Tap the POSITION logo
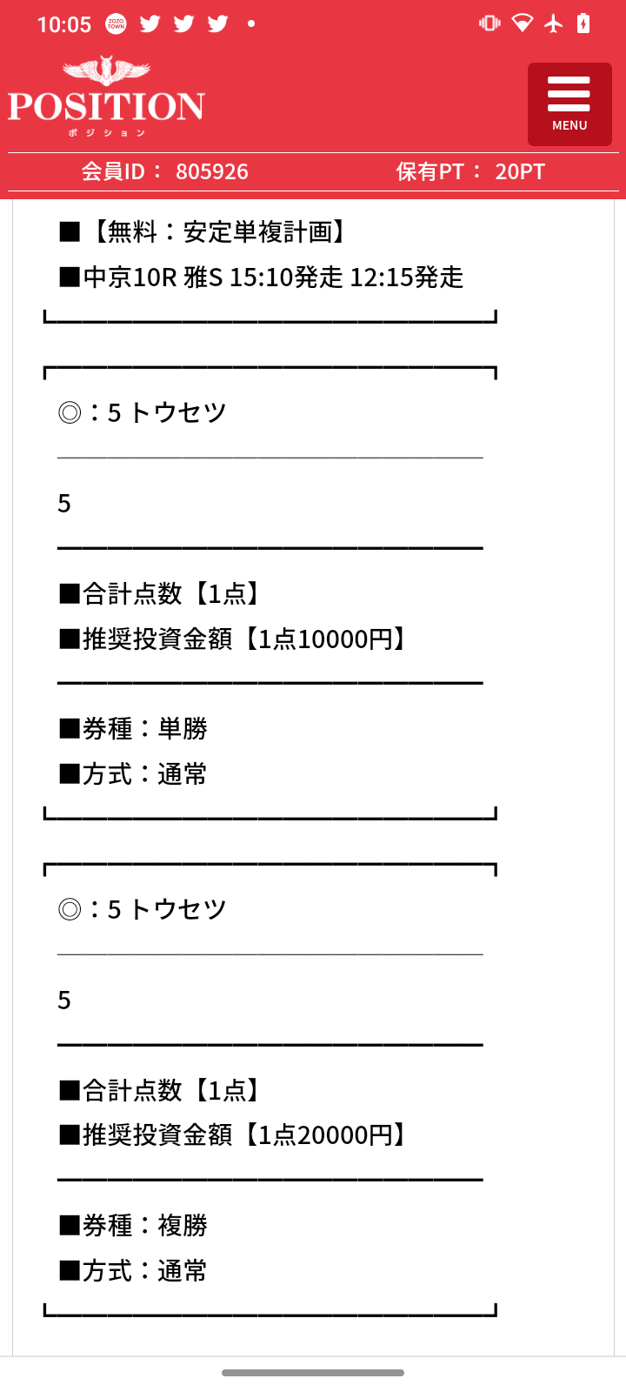Screen dimensions: 626x1392 tap(106, 97)
